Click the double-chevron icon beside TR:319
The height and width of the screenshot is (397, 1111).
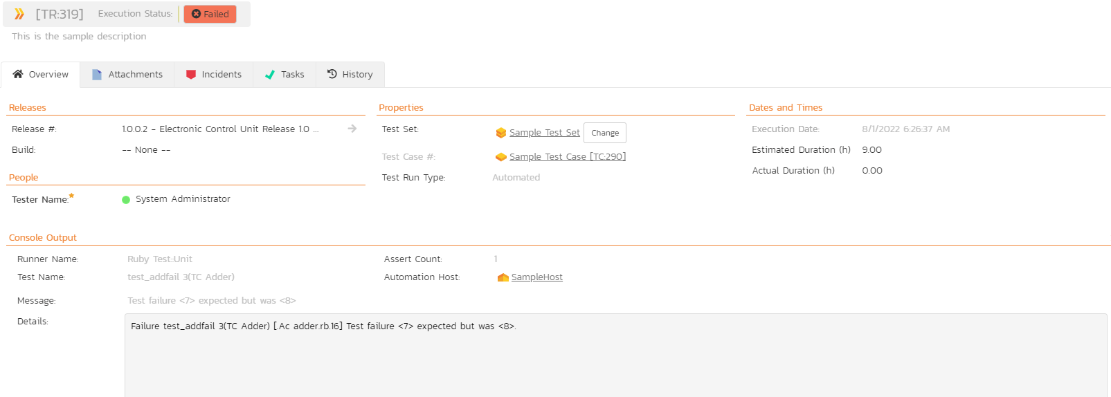[19, 14]
